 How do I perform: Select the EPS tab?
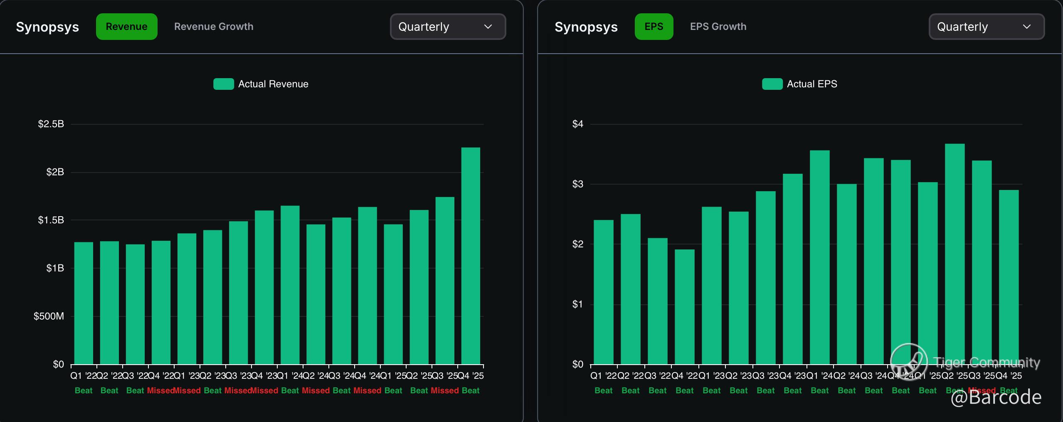pos(654,27)
